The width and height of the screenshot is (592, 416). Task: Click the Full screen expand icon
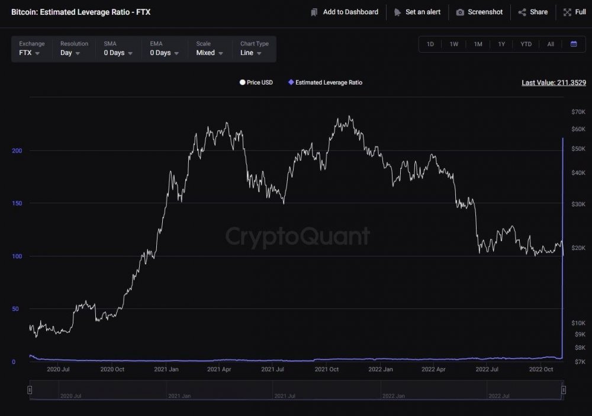[567, 12]
